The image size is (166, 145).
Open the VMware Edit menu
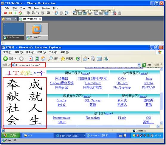click(15, 8)
